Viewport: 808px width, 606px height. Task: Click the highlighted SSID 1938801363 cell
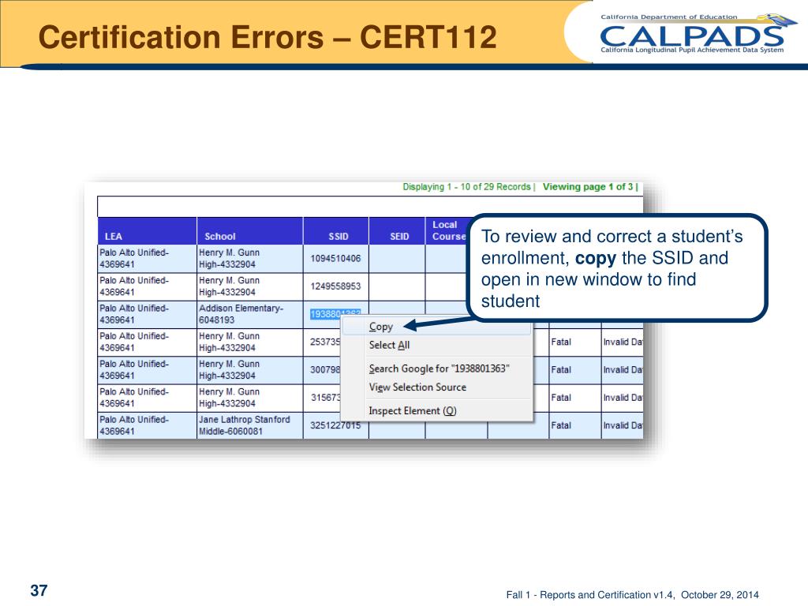pos(335,314)
